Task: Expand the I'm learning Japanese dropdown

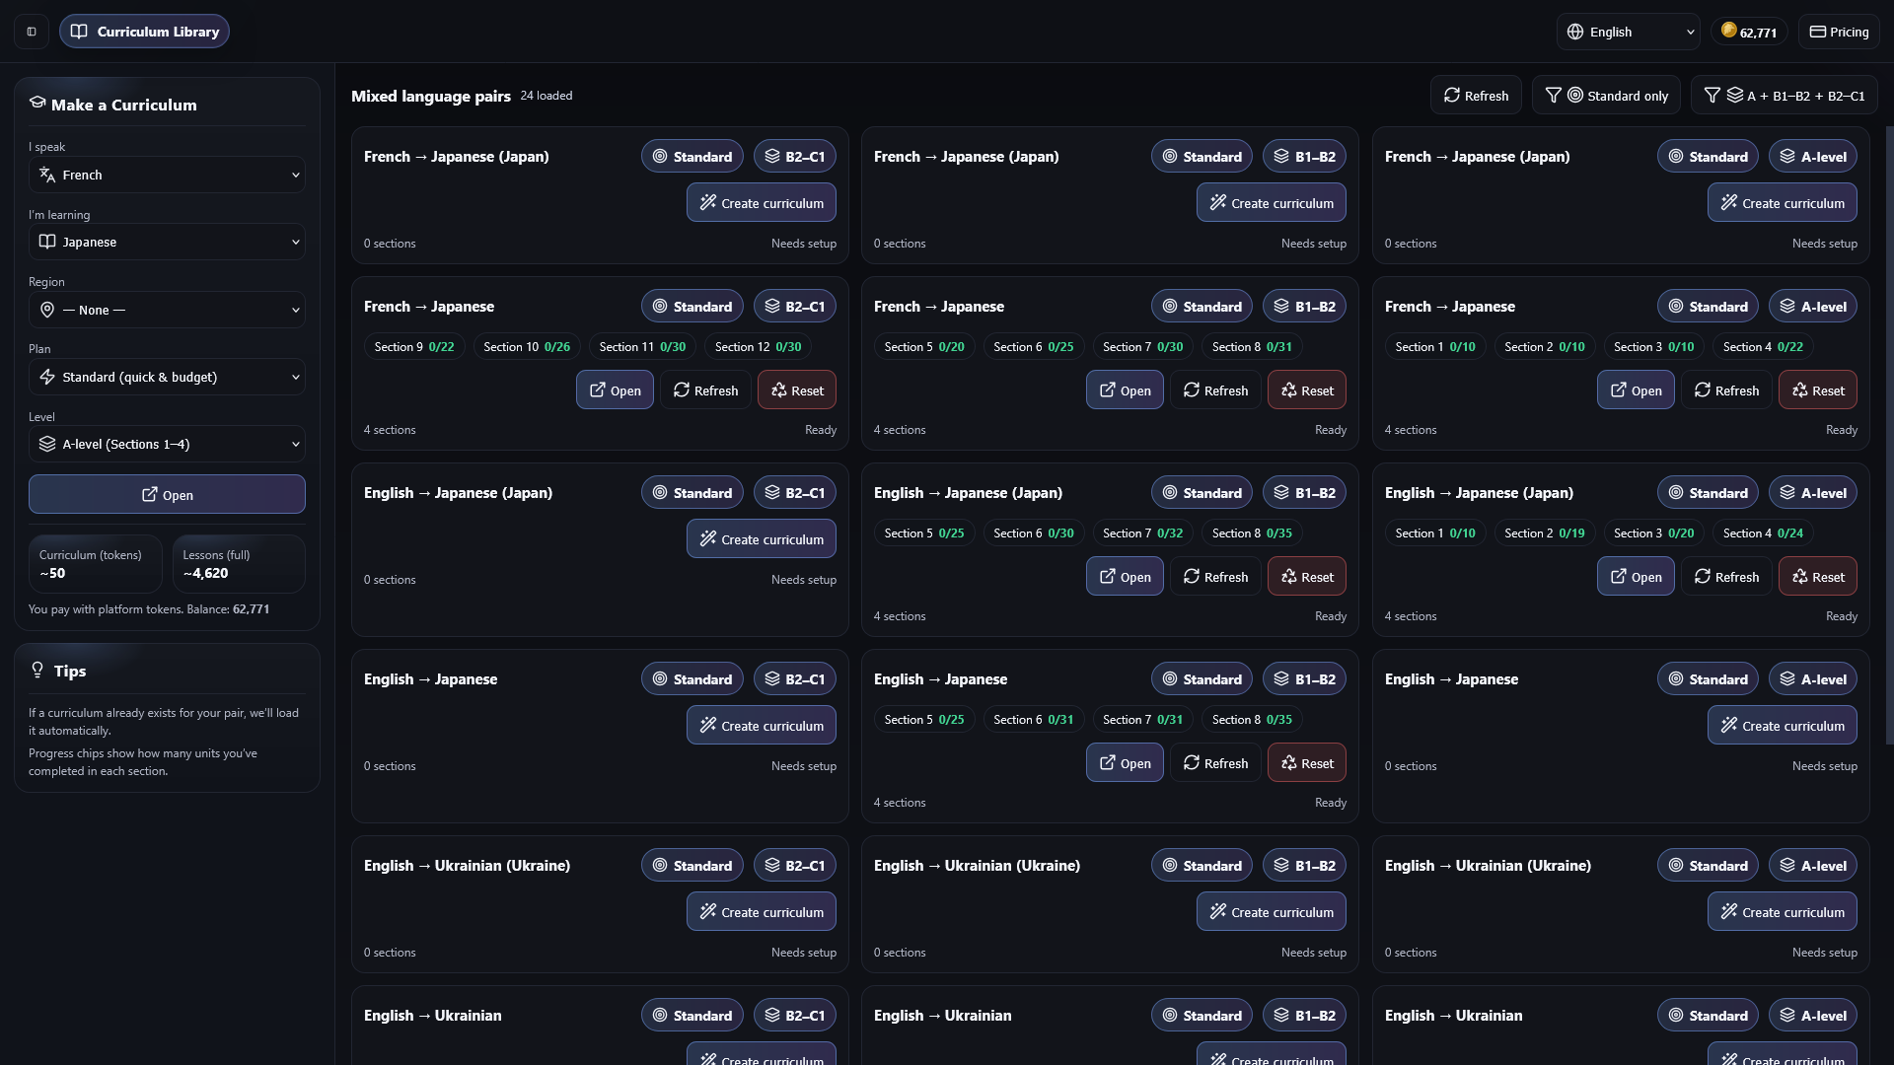Action: click(x=167, y=242)
